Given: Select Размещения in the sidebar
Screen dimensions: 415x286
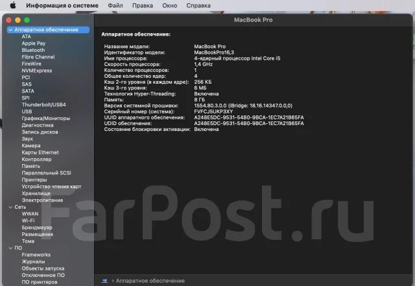Looking at the screenshot, I should click(38, 234).
